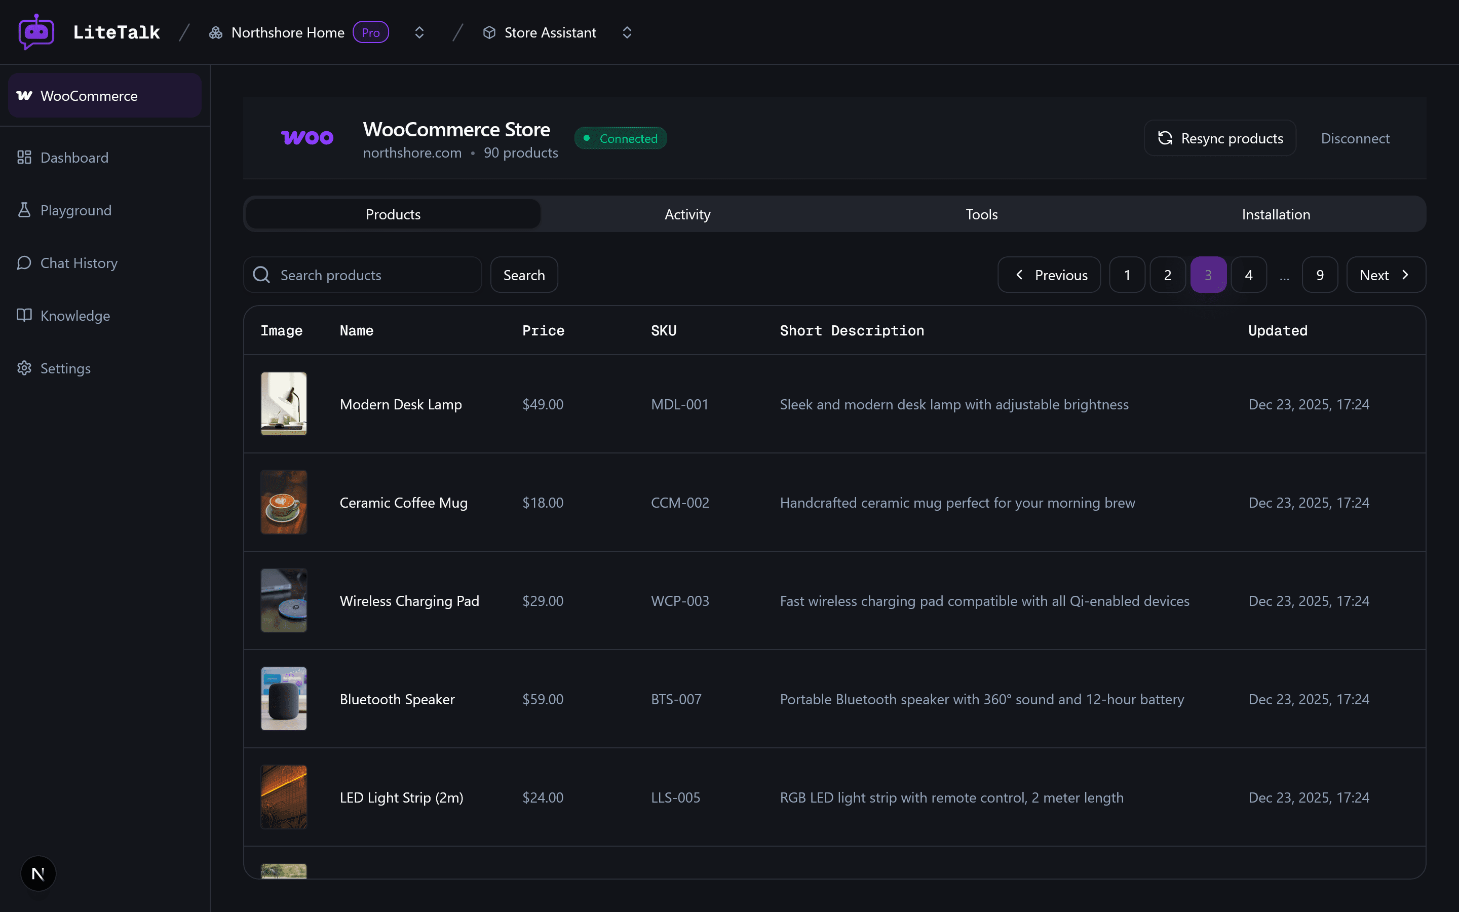1459x912 pixels.
Task: Click the Playground flask icon
Action: point(24,210)
